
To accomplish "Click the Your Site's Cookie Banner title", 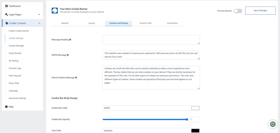I will 73,9.
